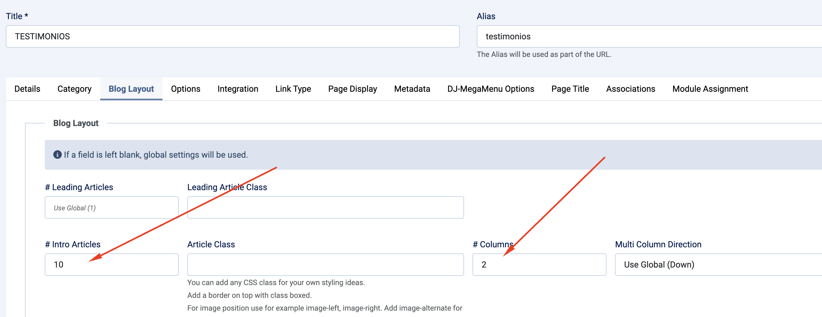Select the Options tab
822x317 pixels.
tap(185, 89)
